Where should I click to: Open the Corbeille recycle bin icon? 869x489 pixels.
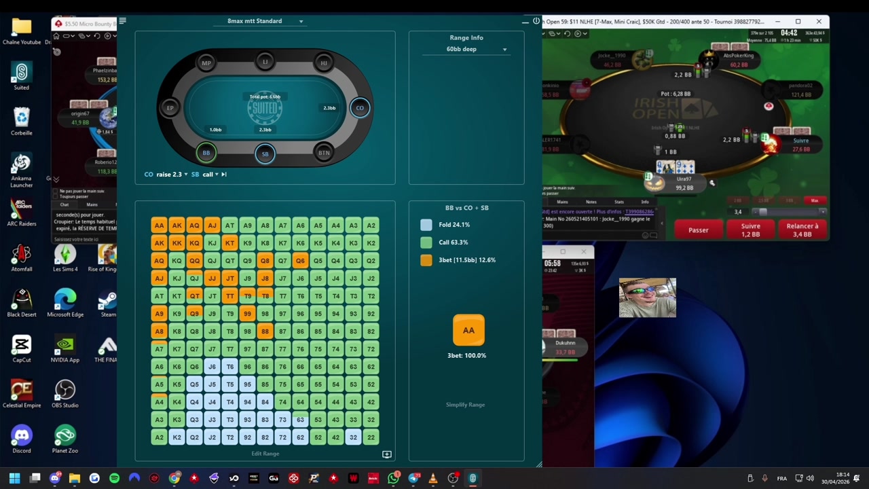tap(22, 122)
